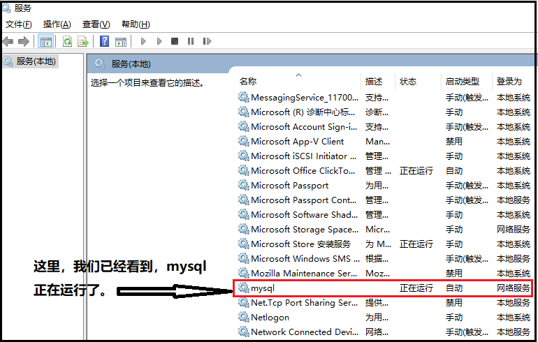
Task: Click 服务(本地) header in the details pane
Action: pos(131,64)
